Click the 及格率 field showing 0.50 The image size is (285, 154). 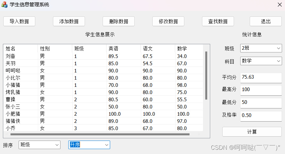pyautogui.click(x=261, y=116)
